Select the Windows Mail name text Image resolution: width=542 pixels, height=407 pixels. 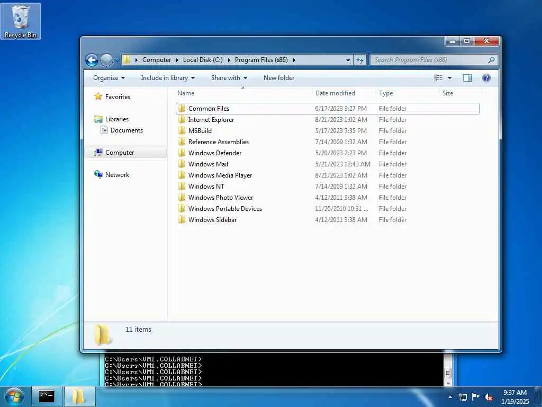click(208, 164)
